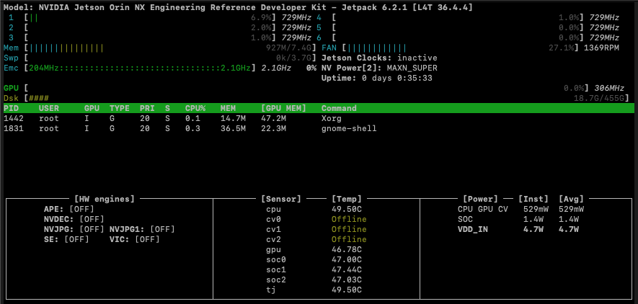Click the CPU GPU CV power rail label
This screenshot has width=638, height=304.
[x=483, y=210]
